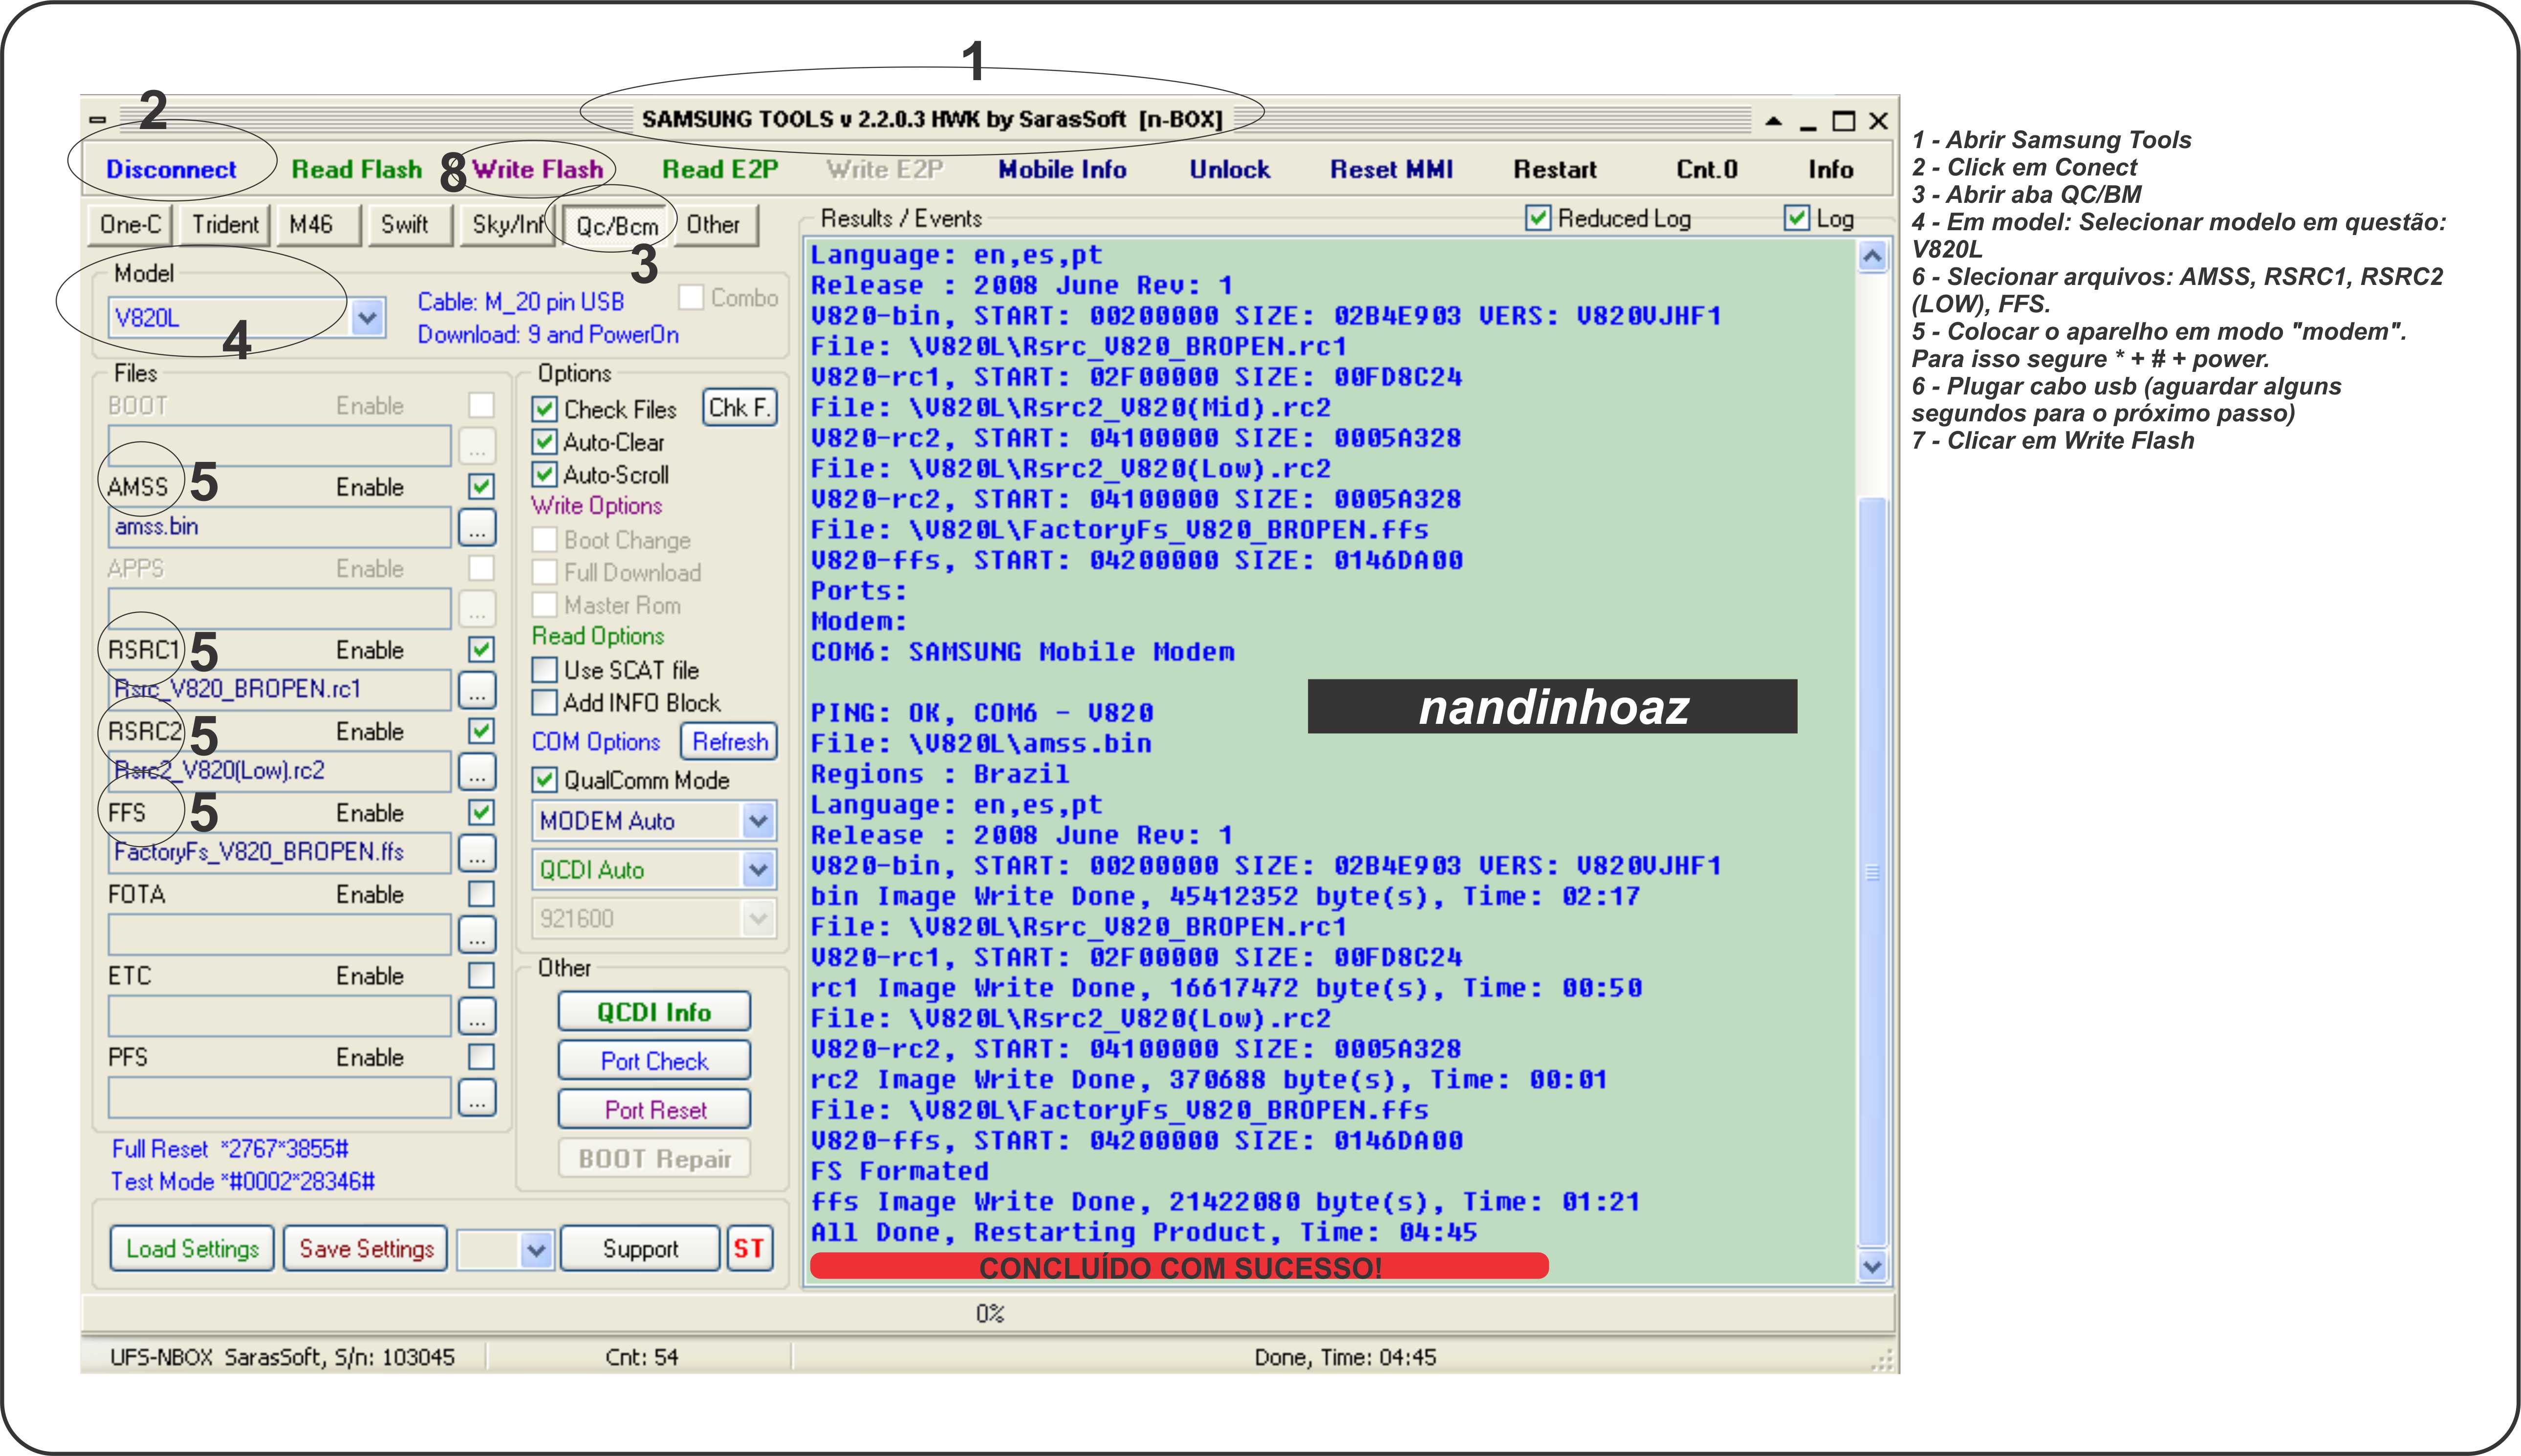Click the Port Reset button

(654, 1110)
